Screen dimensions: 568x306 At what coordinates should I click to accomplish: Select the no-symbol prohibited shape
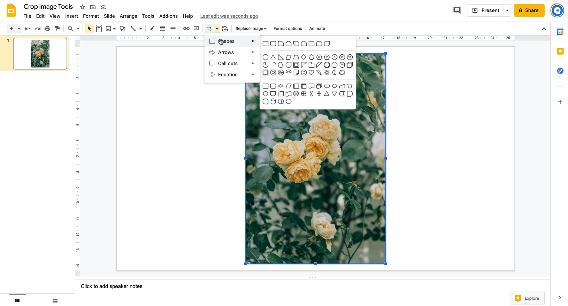tap(281, 72)
